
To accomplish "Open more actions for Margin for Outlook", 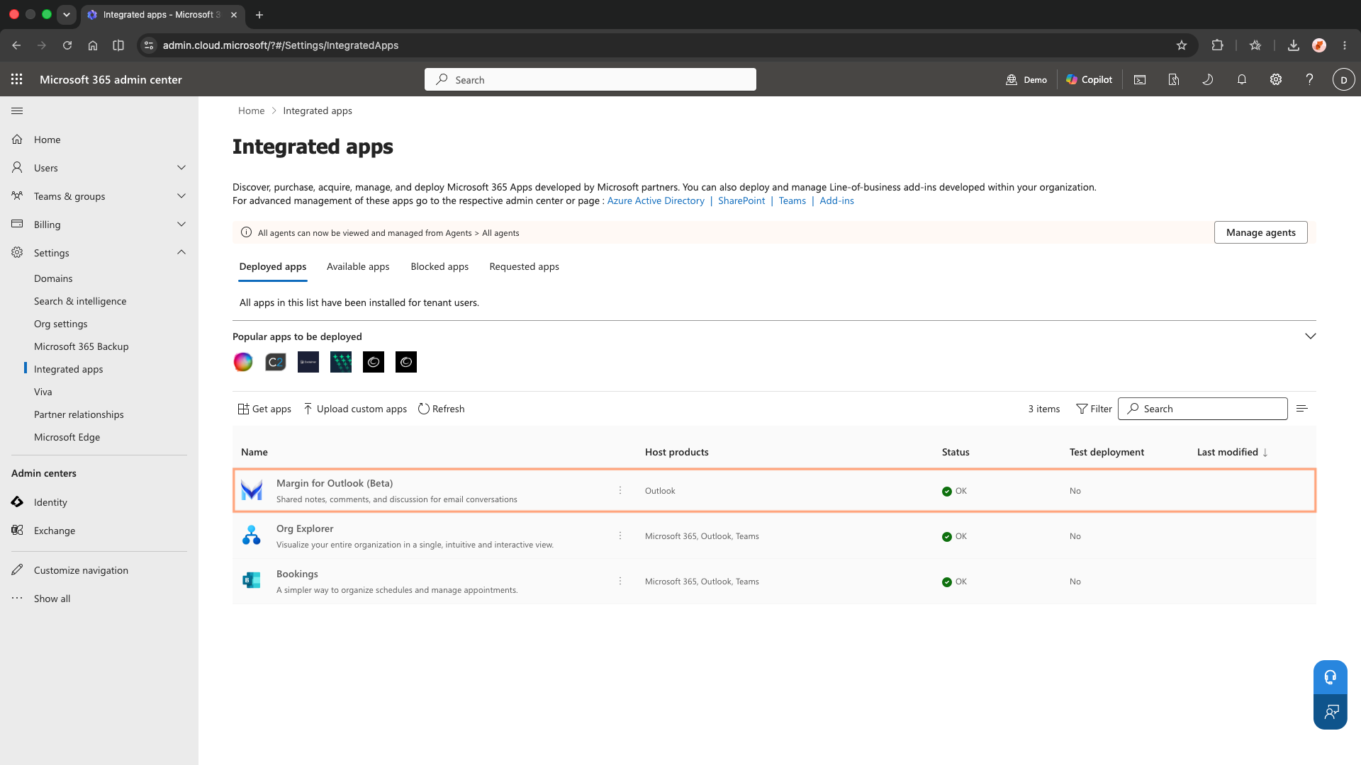I will 620,490.
